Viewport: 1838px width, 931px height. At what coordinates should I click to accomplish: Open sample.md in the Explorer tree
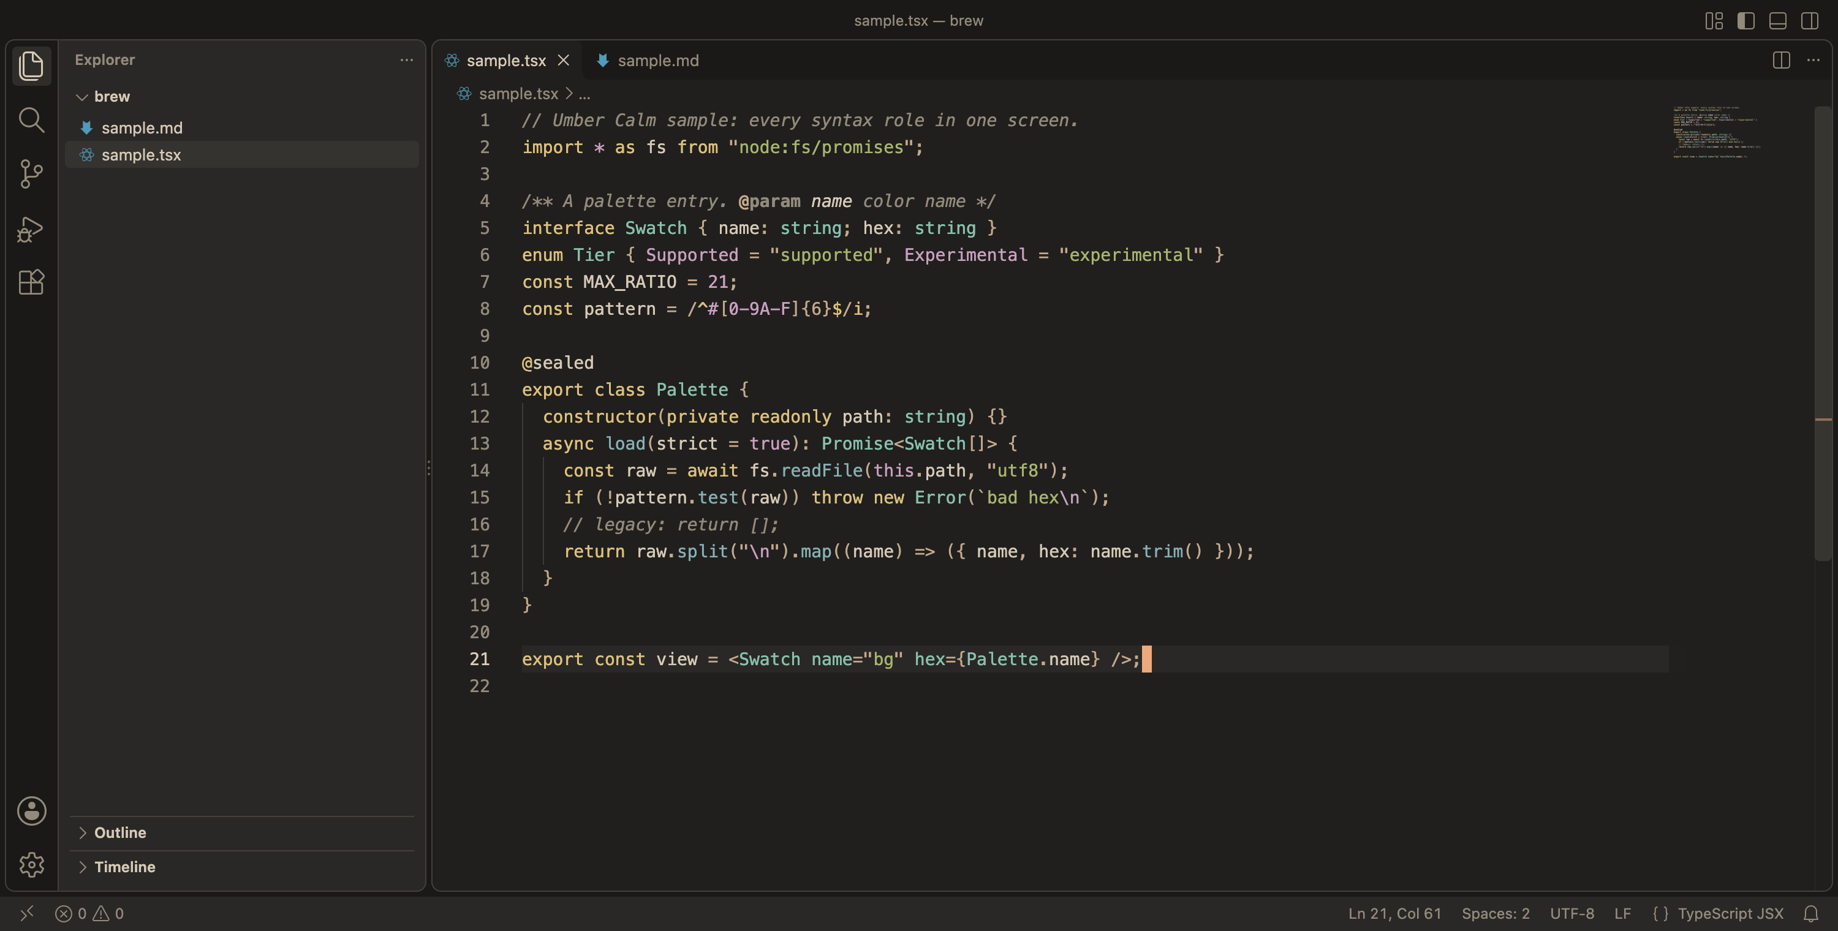(x=242, y=127)
